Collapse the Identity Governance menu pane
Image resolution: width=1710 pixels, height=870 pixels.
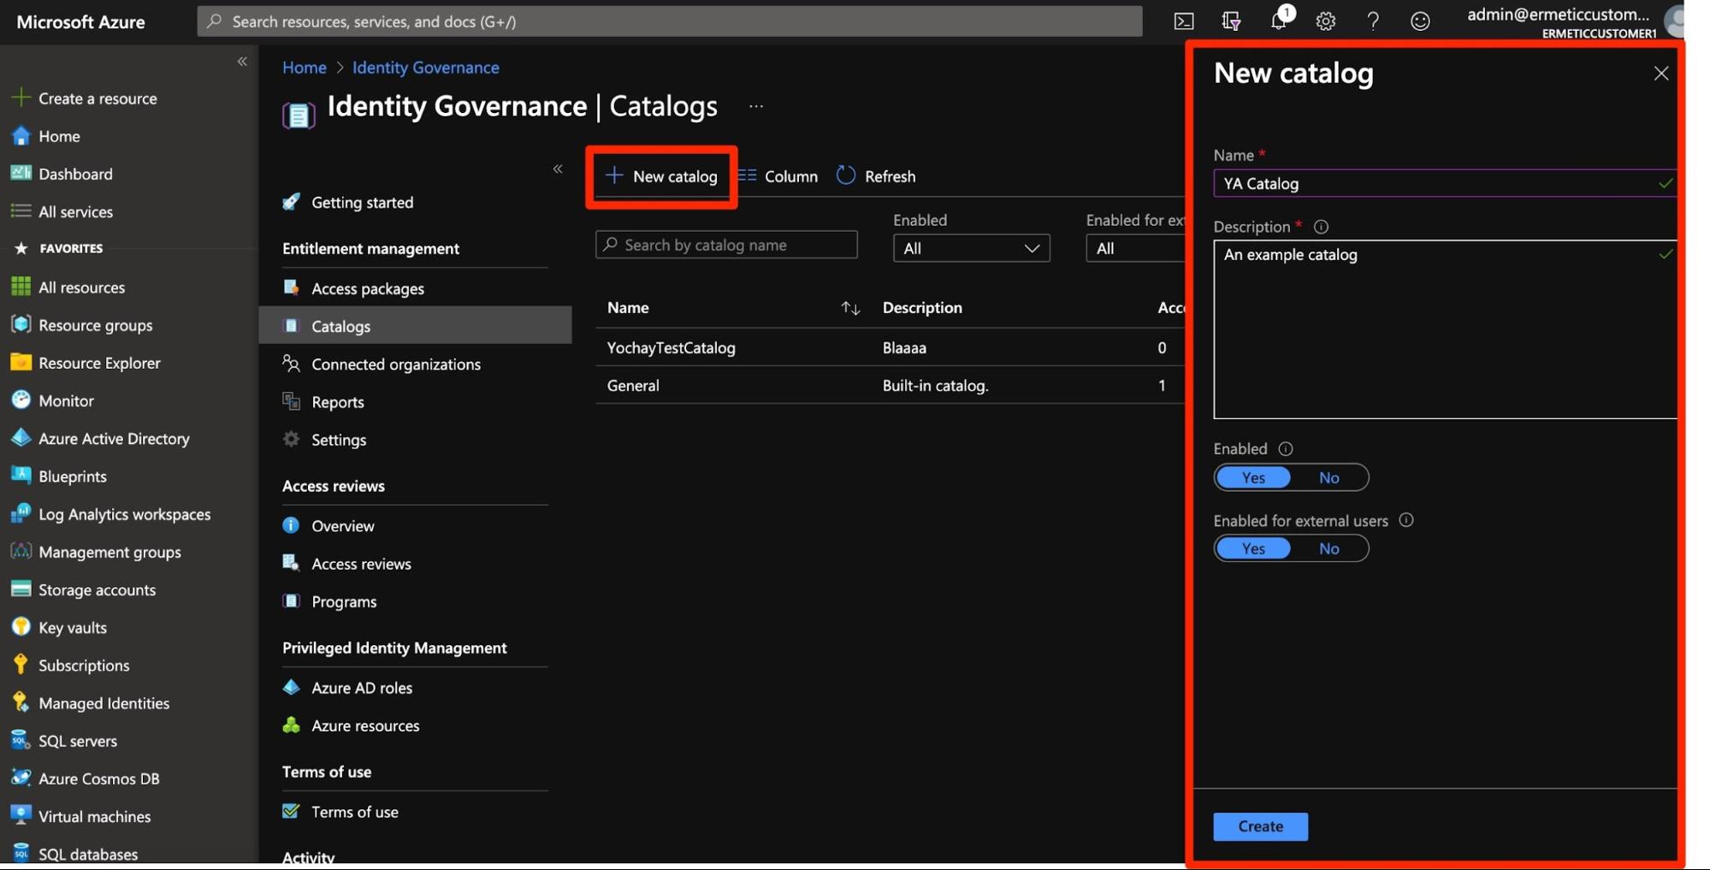(x=558, y=169)
